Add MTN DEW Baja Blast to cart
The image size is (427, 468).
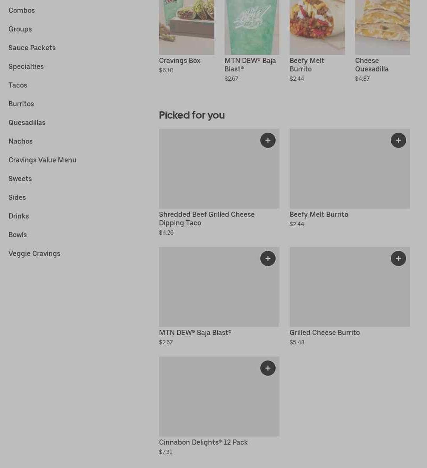coord(268,258)
